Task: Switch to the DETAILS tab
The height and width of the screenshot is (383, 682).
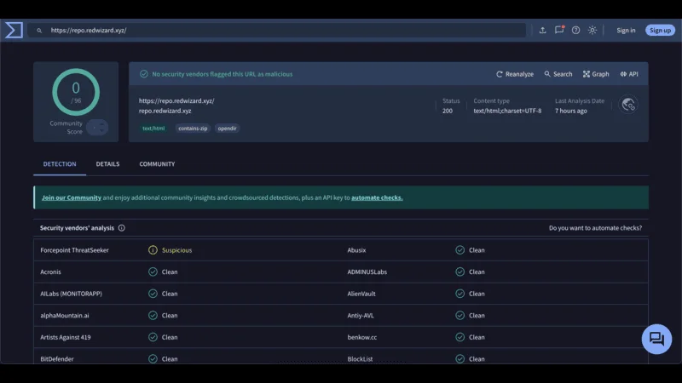Action: (x=107, y=164)
